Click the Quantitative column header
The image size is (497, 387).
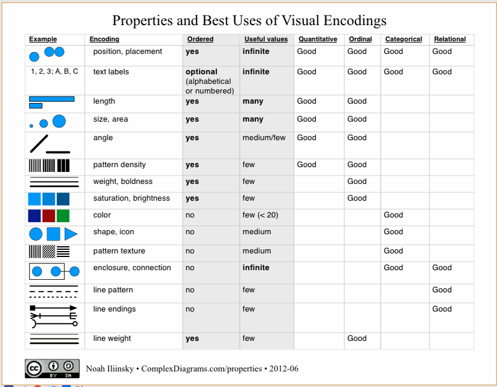(318, 39)
